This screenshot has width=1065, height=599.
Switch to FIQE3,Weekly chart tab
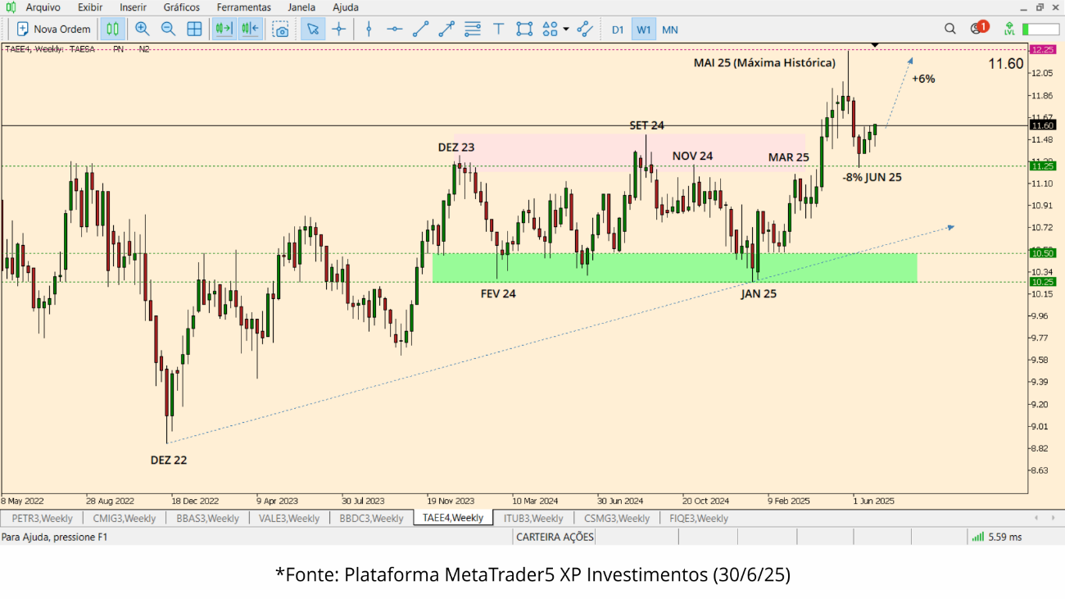click(699, 518)
